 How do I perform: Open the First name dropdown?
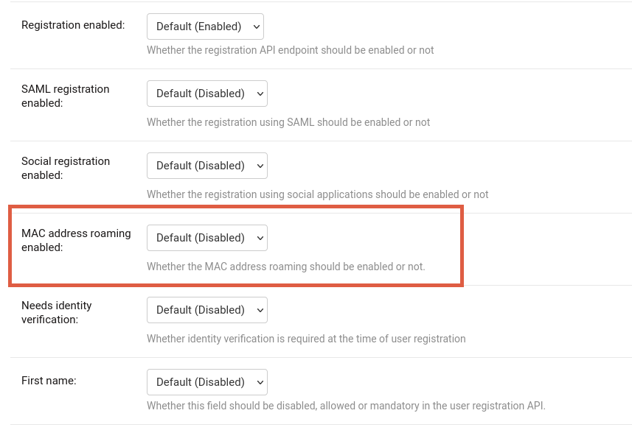[206, 381]
